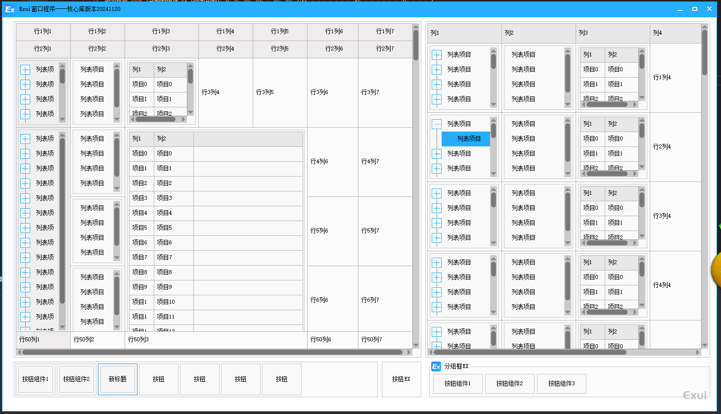Click the 按钮组件3 button
Image resolution: width=721 pixels, height=414 pixels.
click(561, 384)
